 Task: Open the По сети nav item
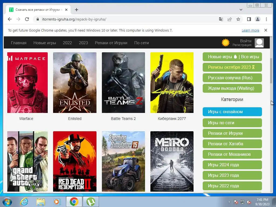click(x=142, y=43)
